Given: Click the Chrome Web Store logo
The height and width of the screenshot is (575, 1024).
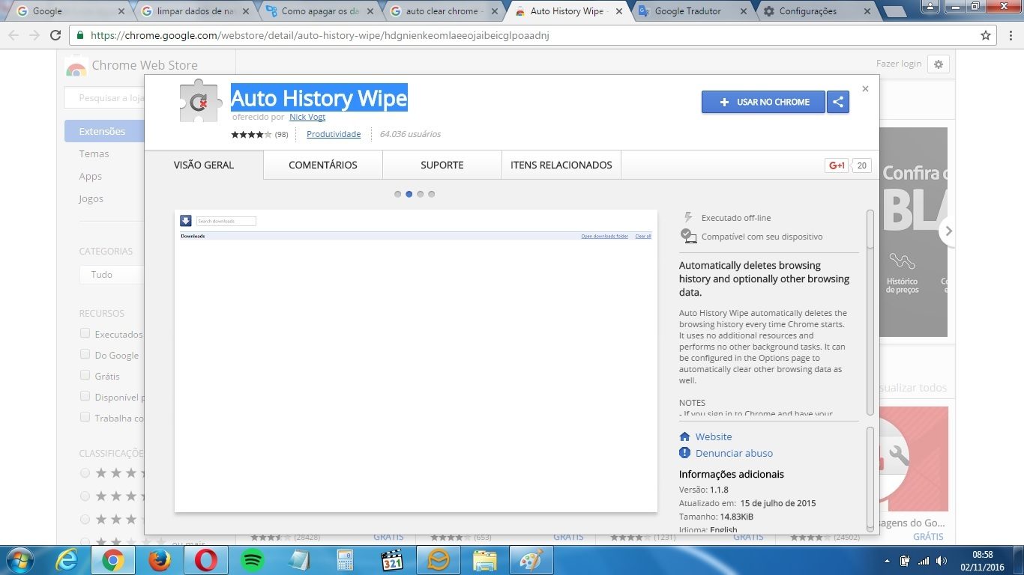Looking at the screenshot, I should [76, 66].
